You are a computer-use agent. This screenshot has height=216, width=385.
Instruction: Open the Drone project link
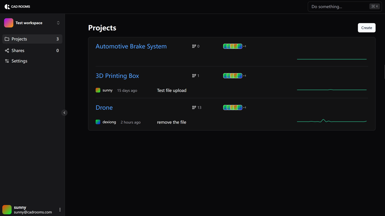(104, 107)
